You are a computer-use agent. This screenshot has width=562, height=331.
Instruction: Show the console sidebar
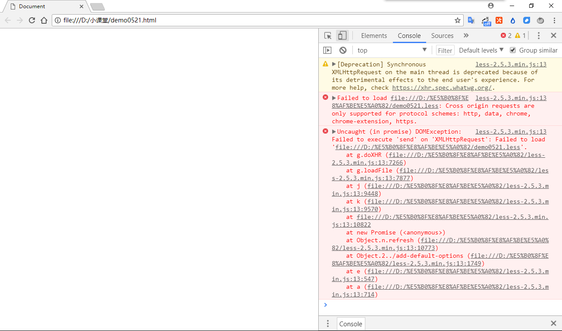click(327, 50)
